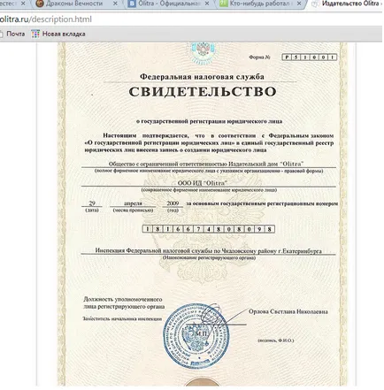Switch to the Кто-нибудь работал tab

pyautogui.click(x=261, y=4)
